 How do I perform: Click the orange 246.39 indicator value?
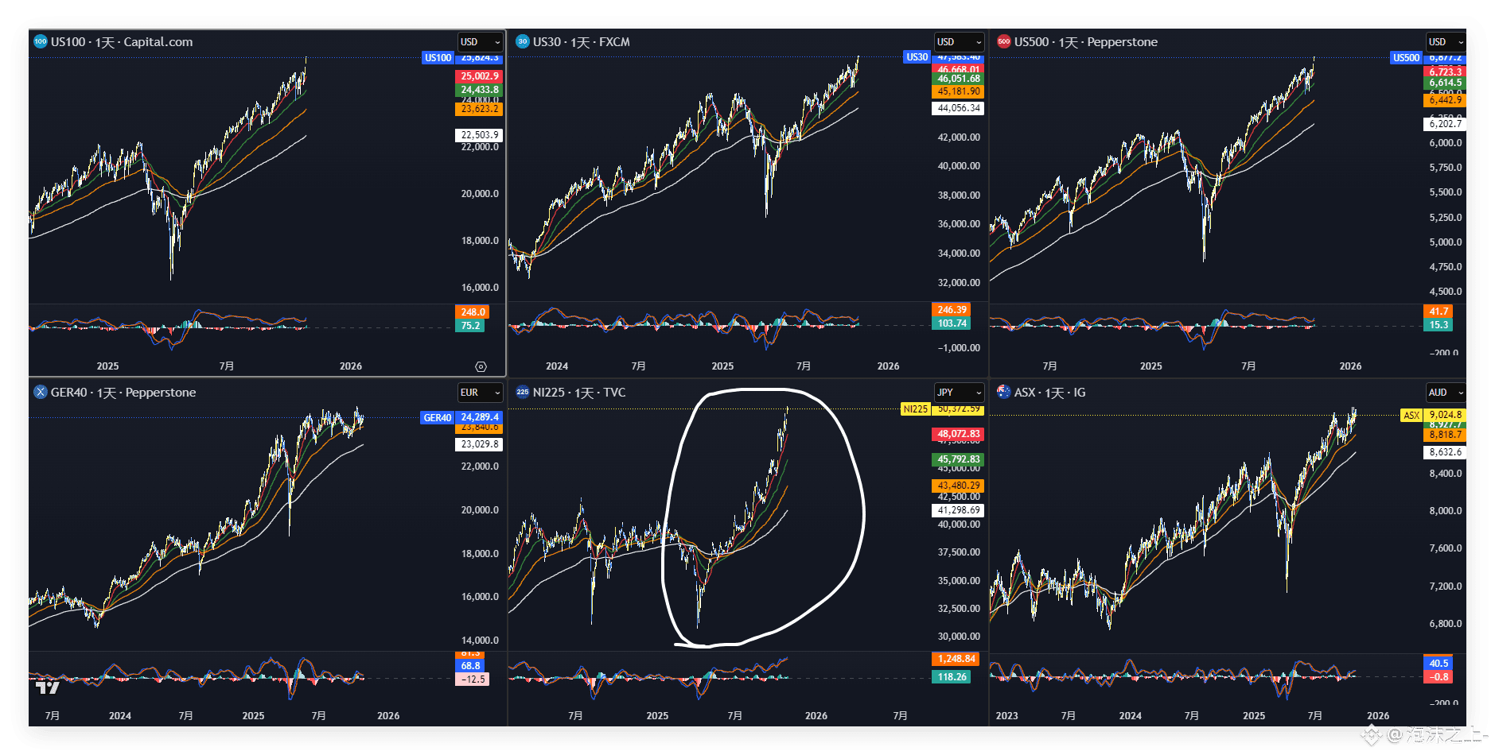pos(952,310)
